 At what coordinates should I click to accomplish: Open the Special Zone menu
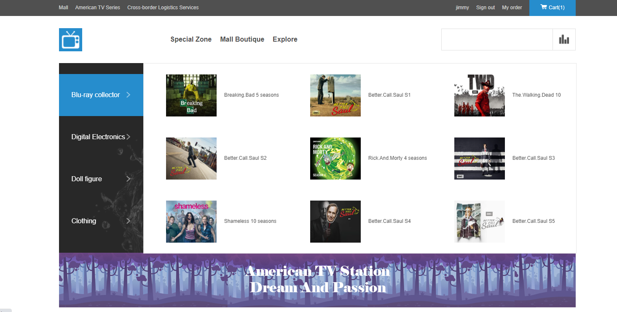tap(191, 39)
